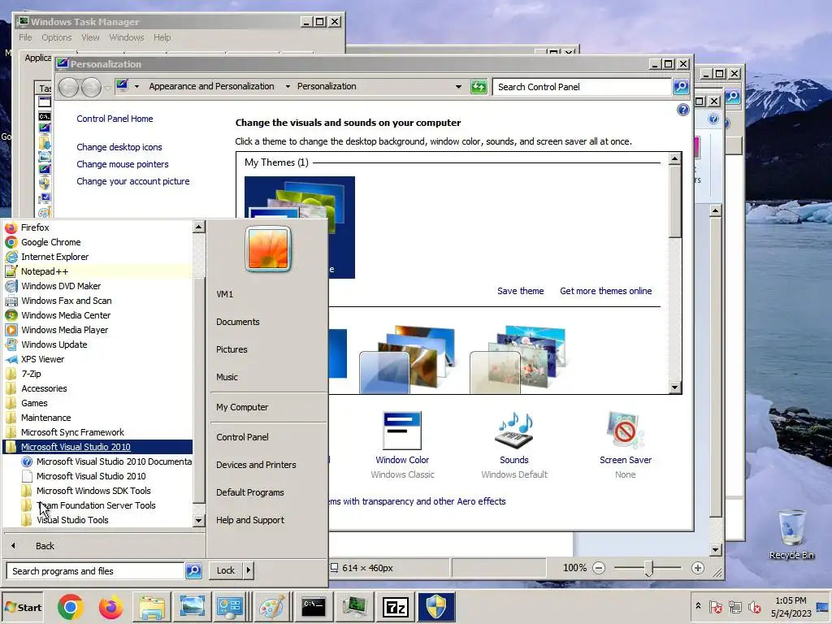Viewport: 832px width, 624px height.
Task: Click Control Panel Home link
Action: click(x=114, y=119)
